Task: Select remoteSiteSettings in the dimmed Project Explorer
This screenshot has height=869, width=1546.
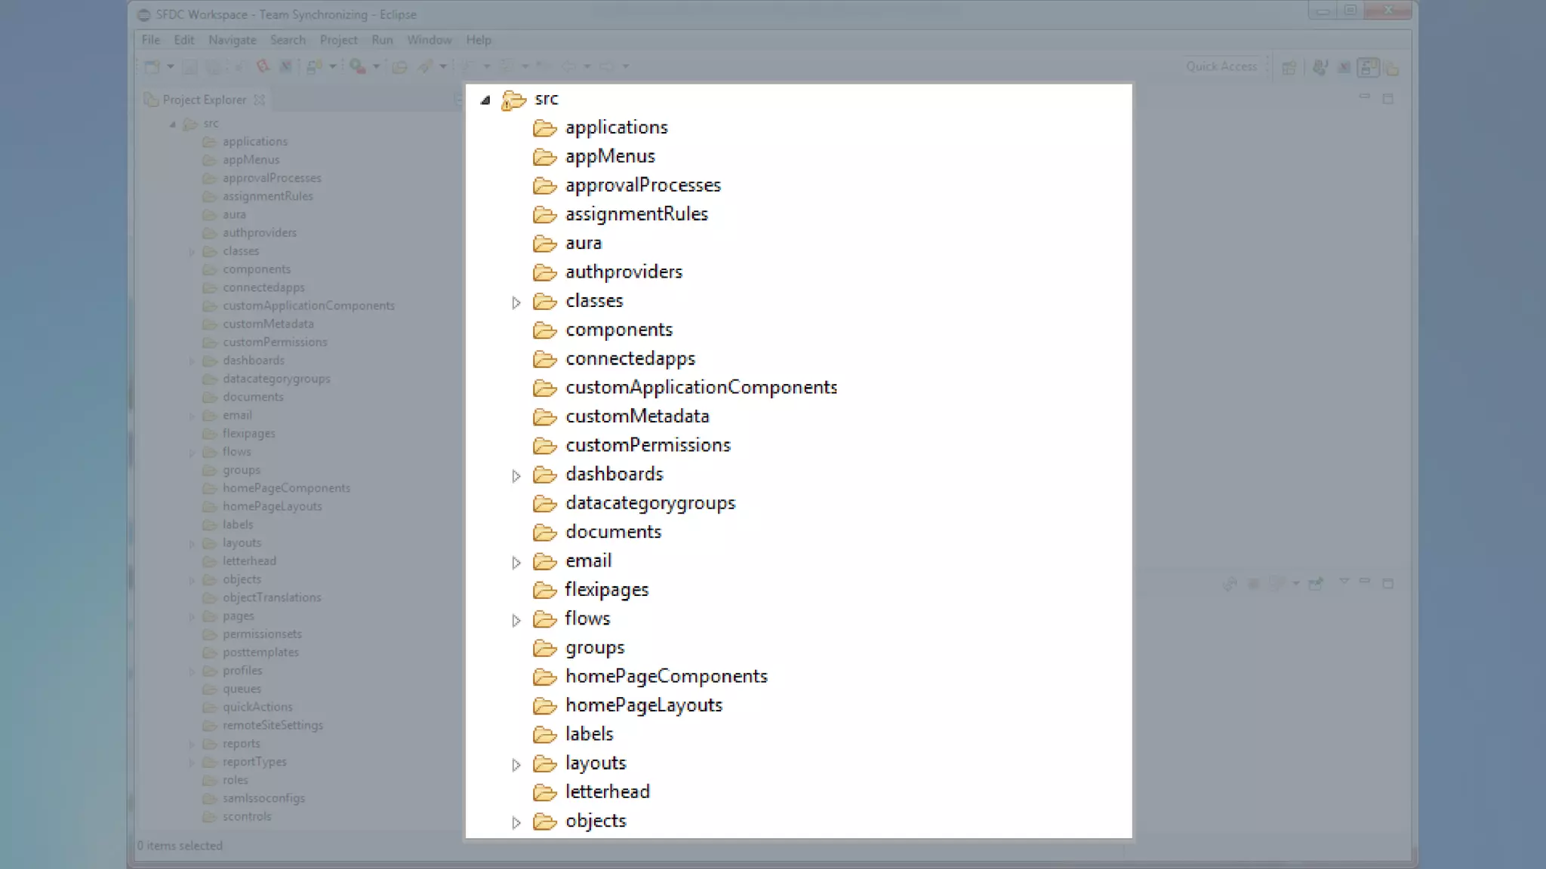Action: point(273,725)
